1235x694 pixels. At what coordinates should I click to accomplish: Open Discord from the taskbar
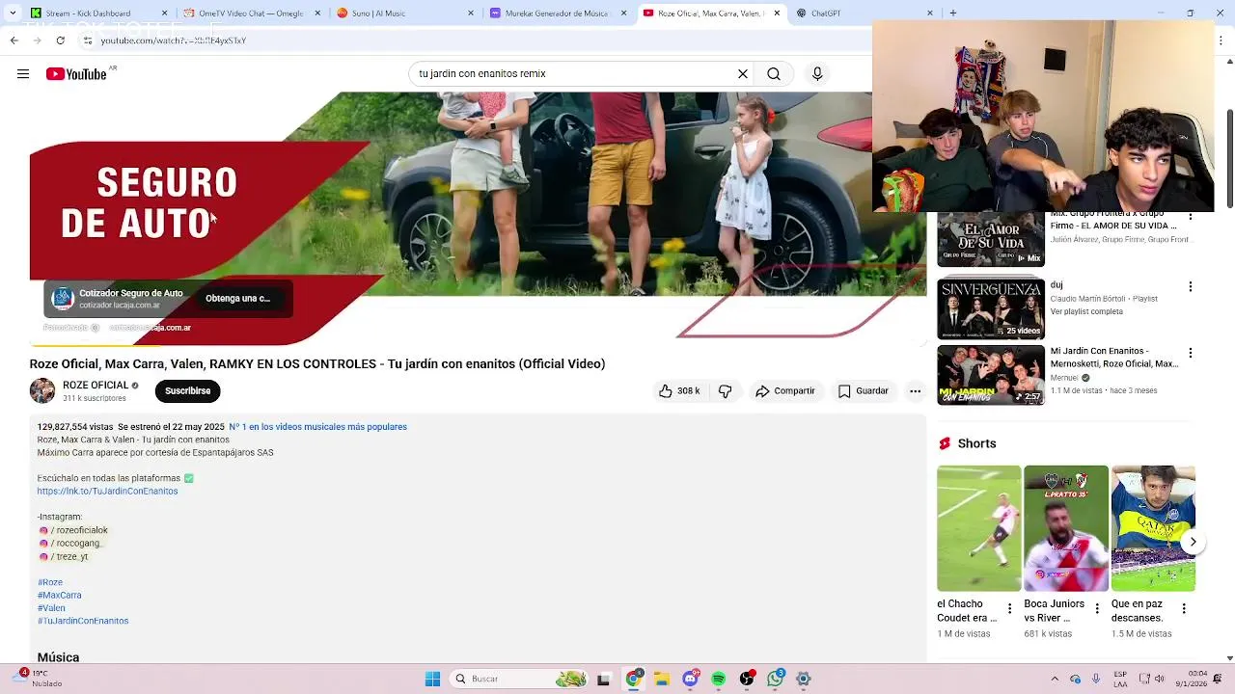pyautogui.click(x=690, y=680)
